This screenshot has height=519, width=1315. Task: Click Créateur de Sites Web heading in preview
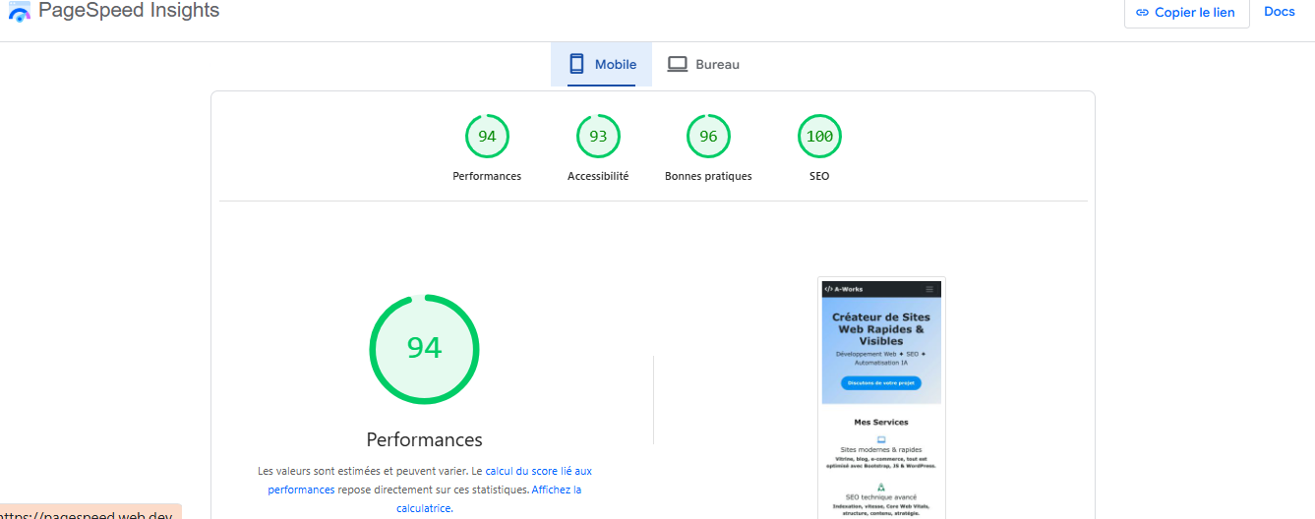pos(881,329)
